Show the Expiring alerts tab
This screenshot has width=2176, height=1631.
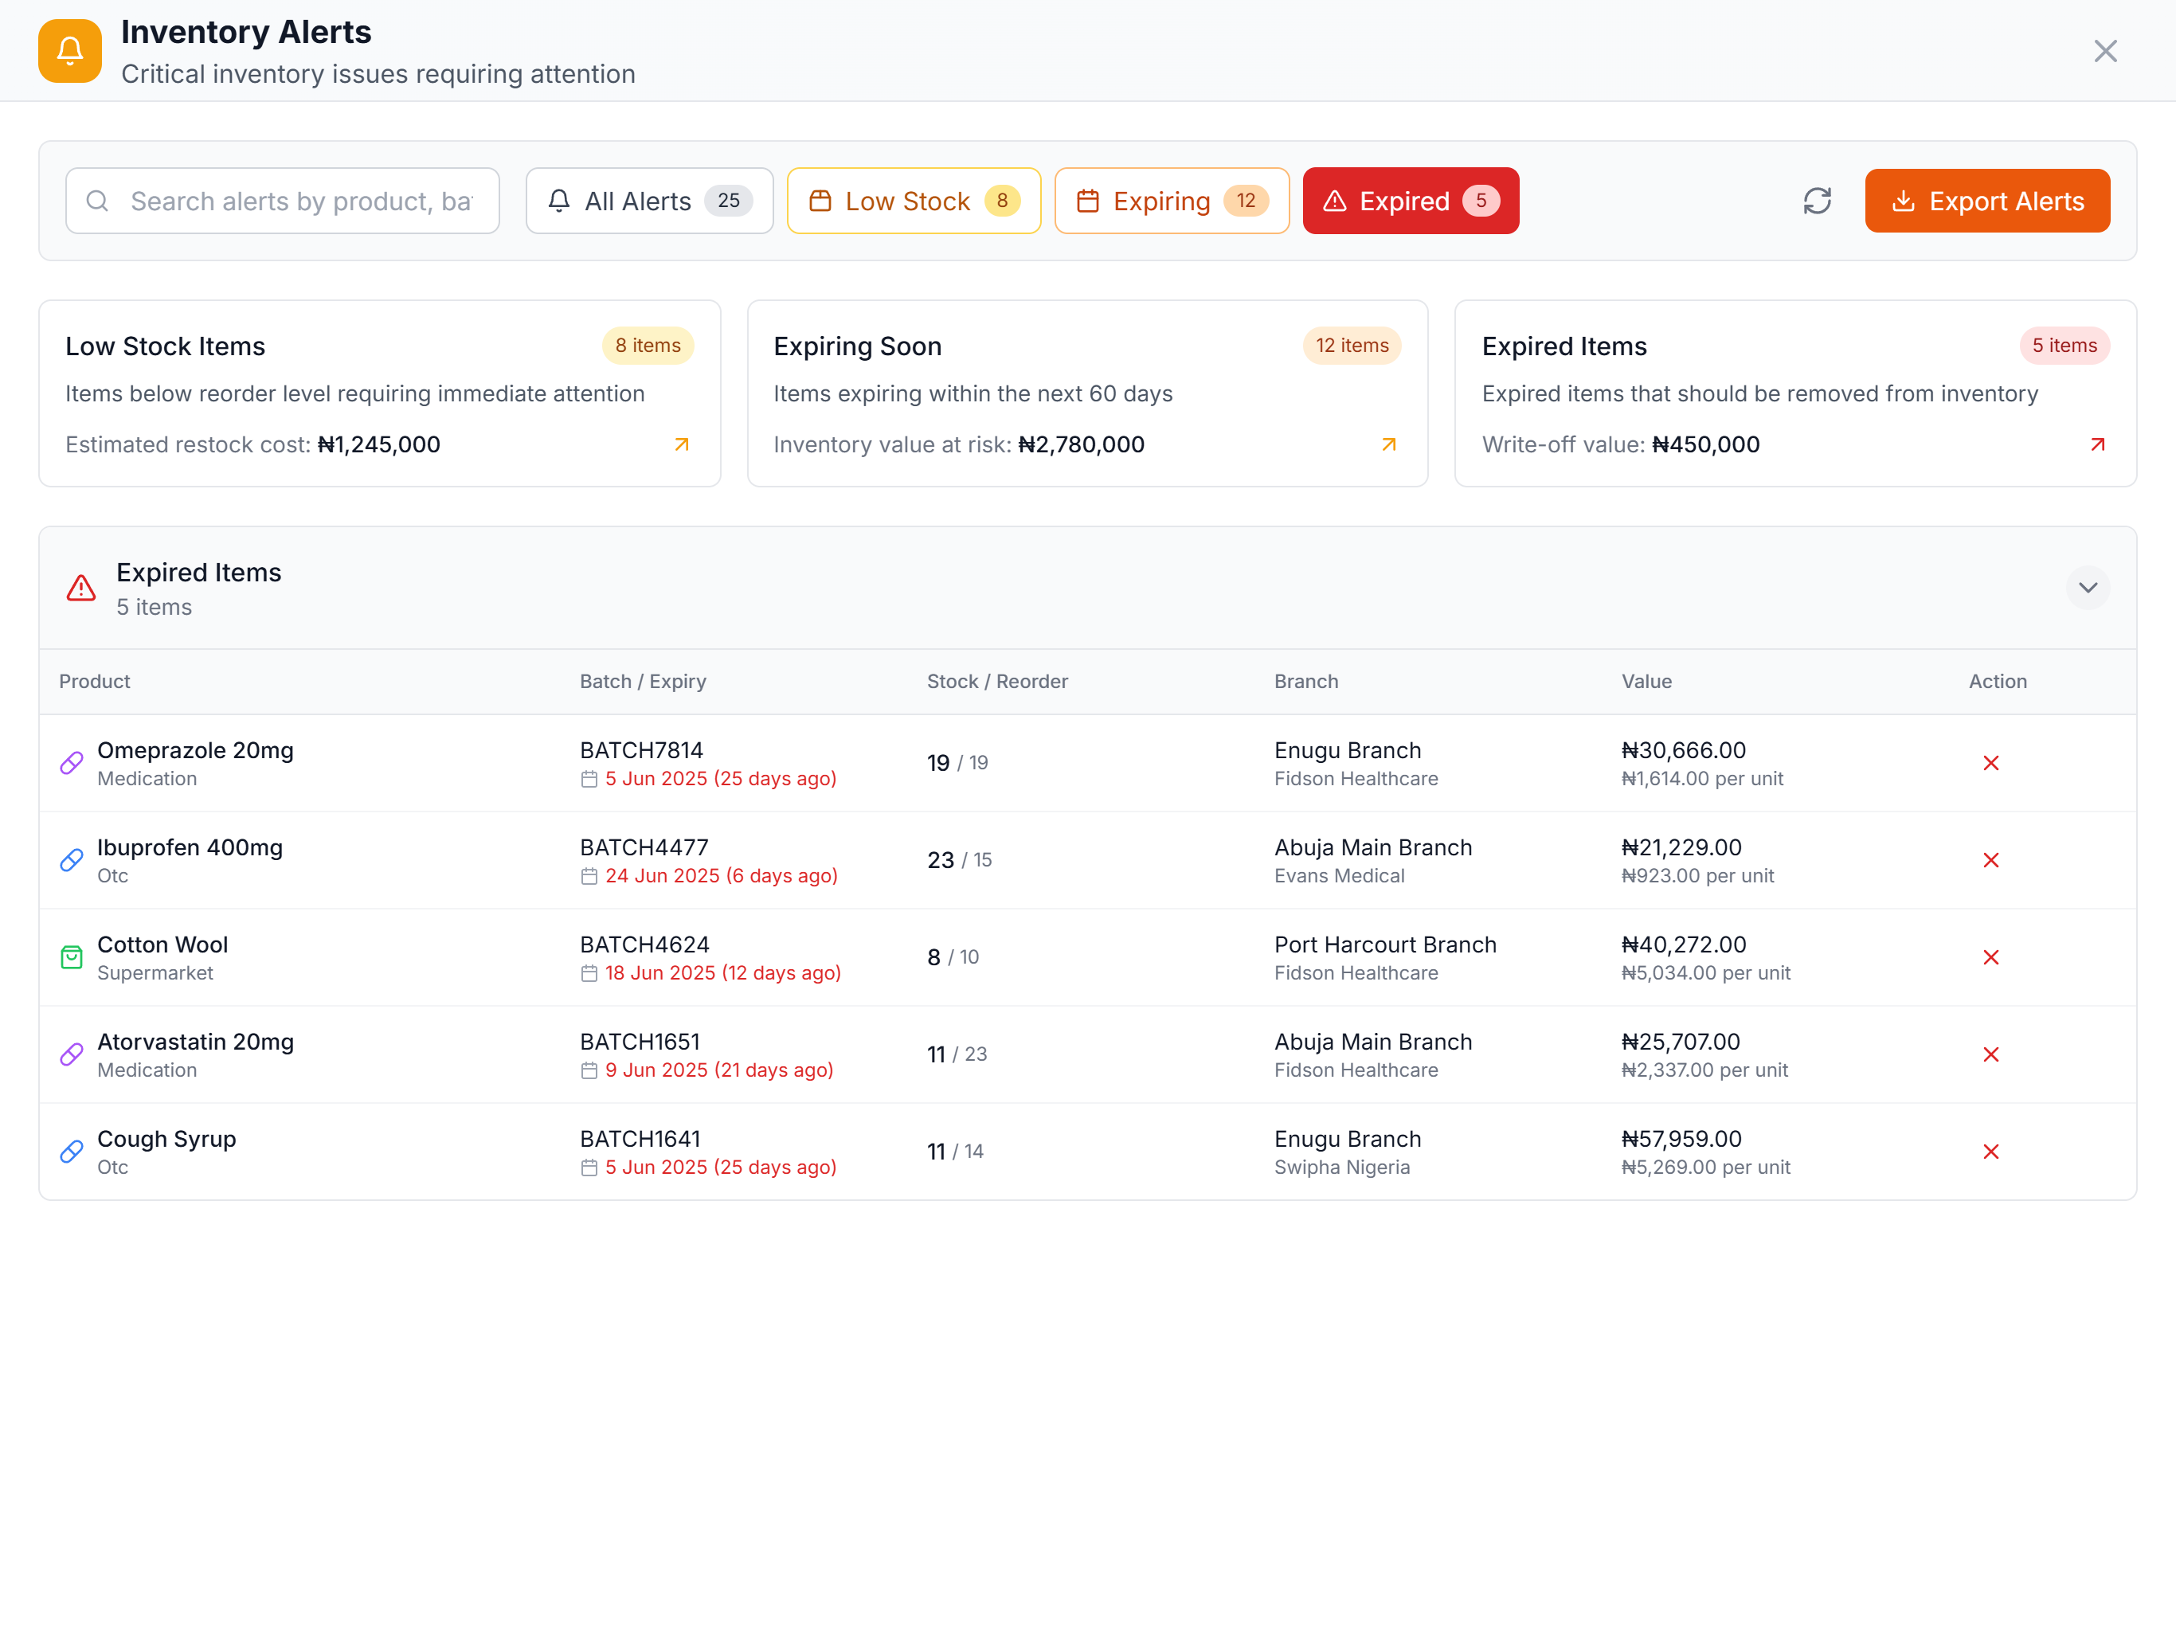[x=1171, y=201]
